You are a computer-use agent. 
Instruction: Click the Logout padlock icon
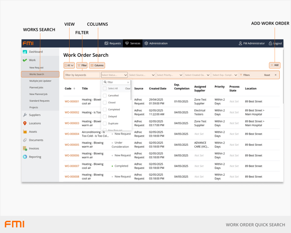tap(271, 43)
